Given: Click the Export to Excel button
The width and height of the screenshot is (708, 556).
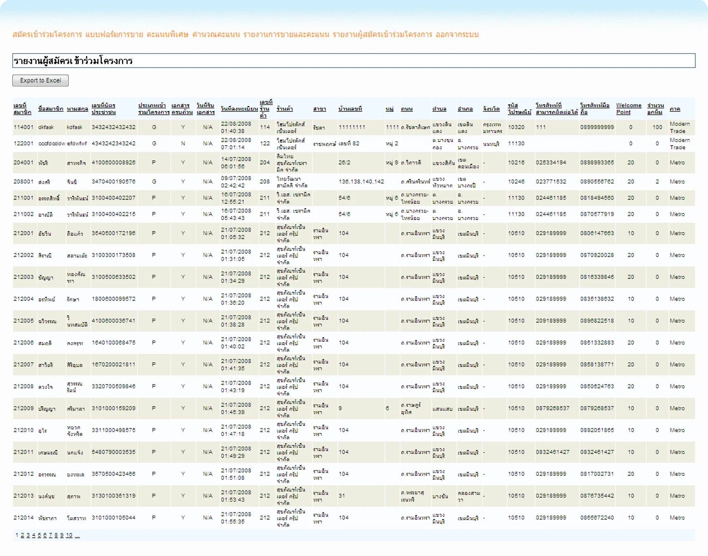Looking at the screenshot, I should click(40, 81).
